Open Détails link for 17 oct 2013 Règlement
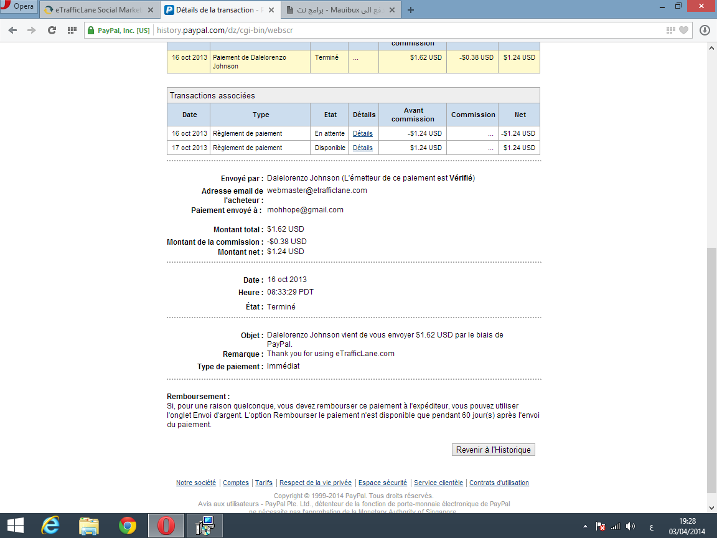 363,148
